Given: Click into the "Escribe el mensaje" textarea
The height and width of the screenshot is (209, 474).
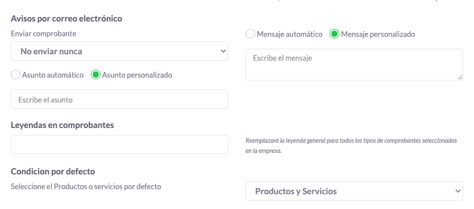Looking at the screenshot, I should (354, 65).
